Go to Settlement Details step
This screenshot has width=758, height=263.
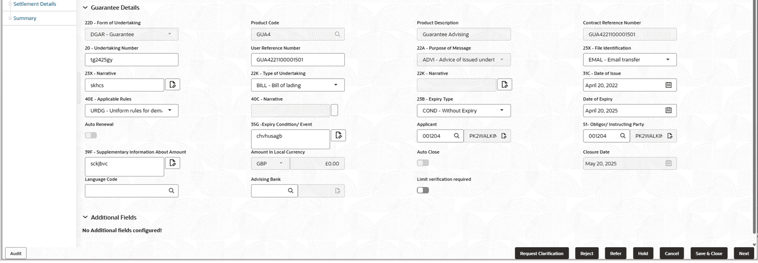pos(34,4)
